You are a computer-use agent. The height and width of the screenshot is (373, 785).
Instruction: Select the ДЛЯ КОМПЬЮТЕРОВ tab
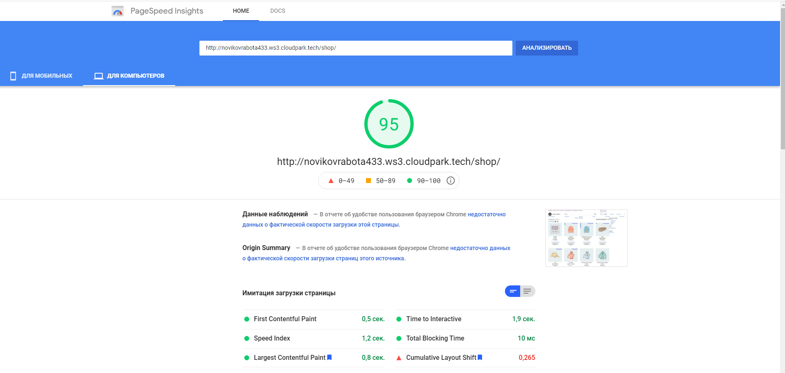click(129, 76)
